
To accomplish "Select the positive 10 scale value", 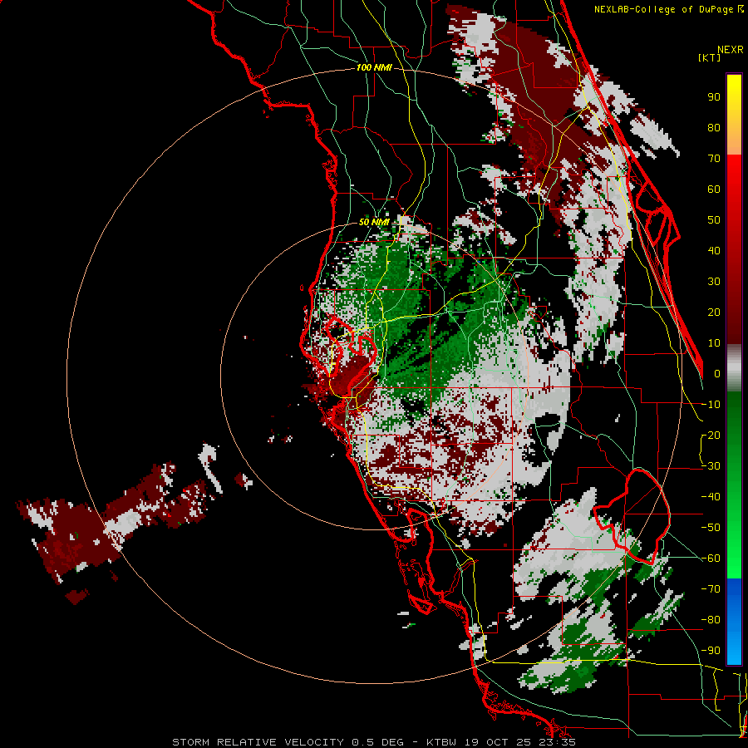I will 714,343.
